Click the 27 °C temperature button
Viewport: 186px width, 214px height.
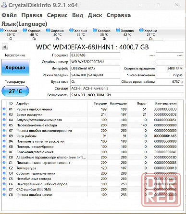click(15, 91)
